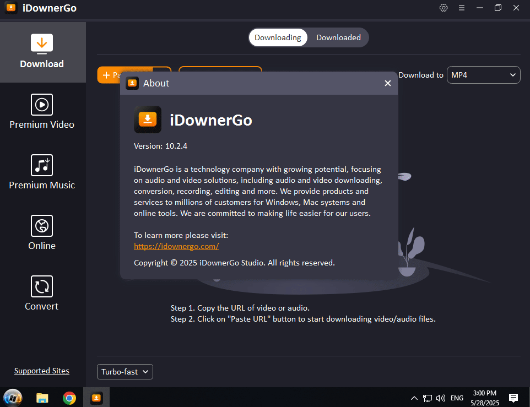Open the Windows Start menu

13,398
